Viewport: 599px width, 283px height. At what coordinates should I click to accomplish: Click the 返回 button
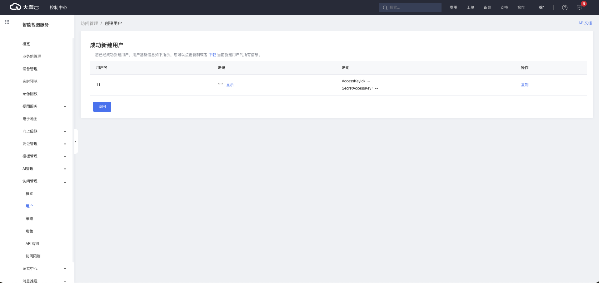coord(102,107)
